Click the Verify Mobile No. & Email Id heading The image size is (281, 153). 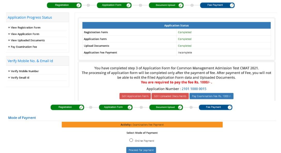coord(30,61)
